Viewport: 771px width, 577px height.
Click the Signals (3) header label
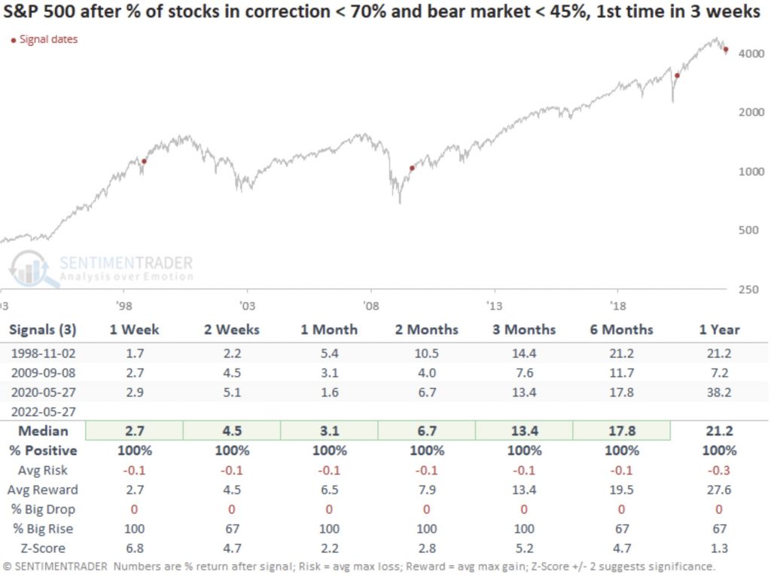pos(44,329)
